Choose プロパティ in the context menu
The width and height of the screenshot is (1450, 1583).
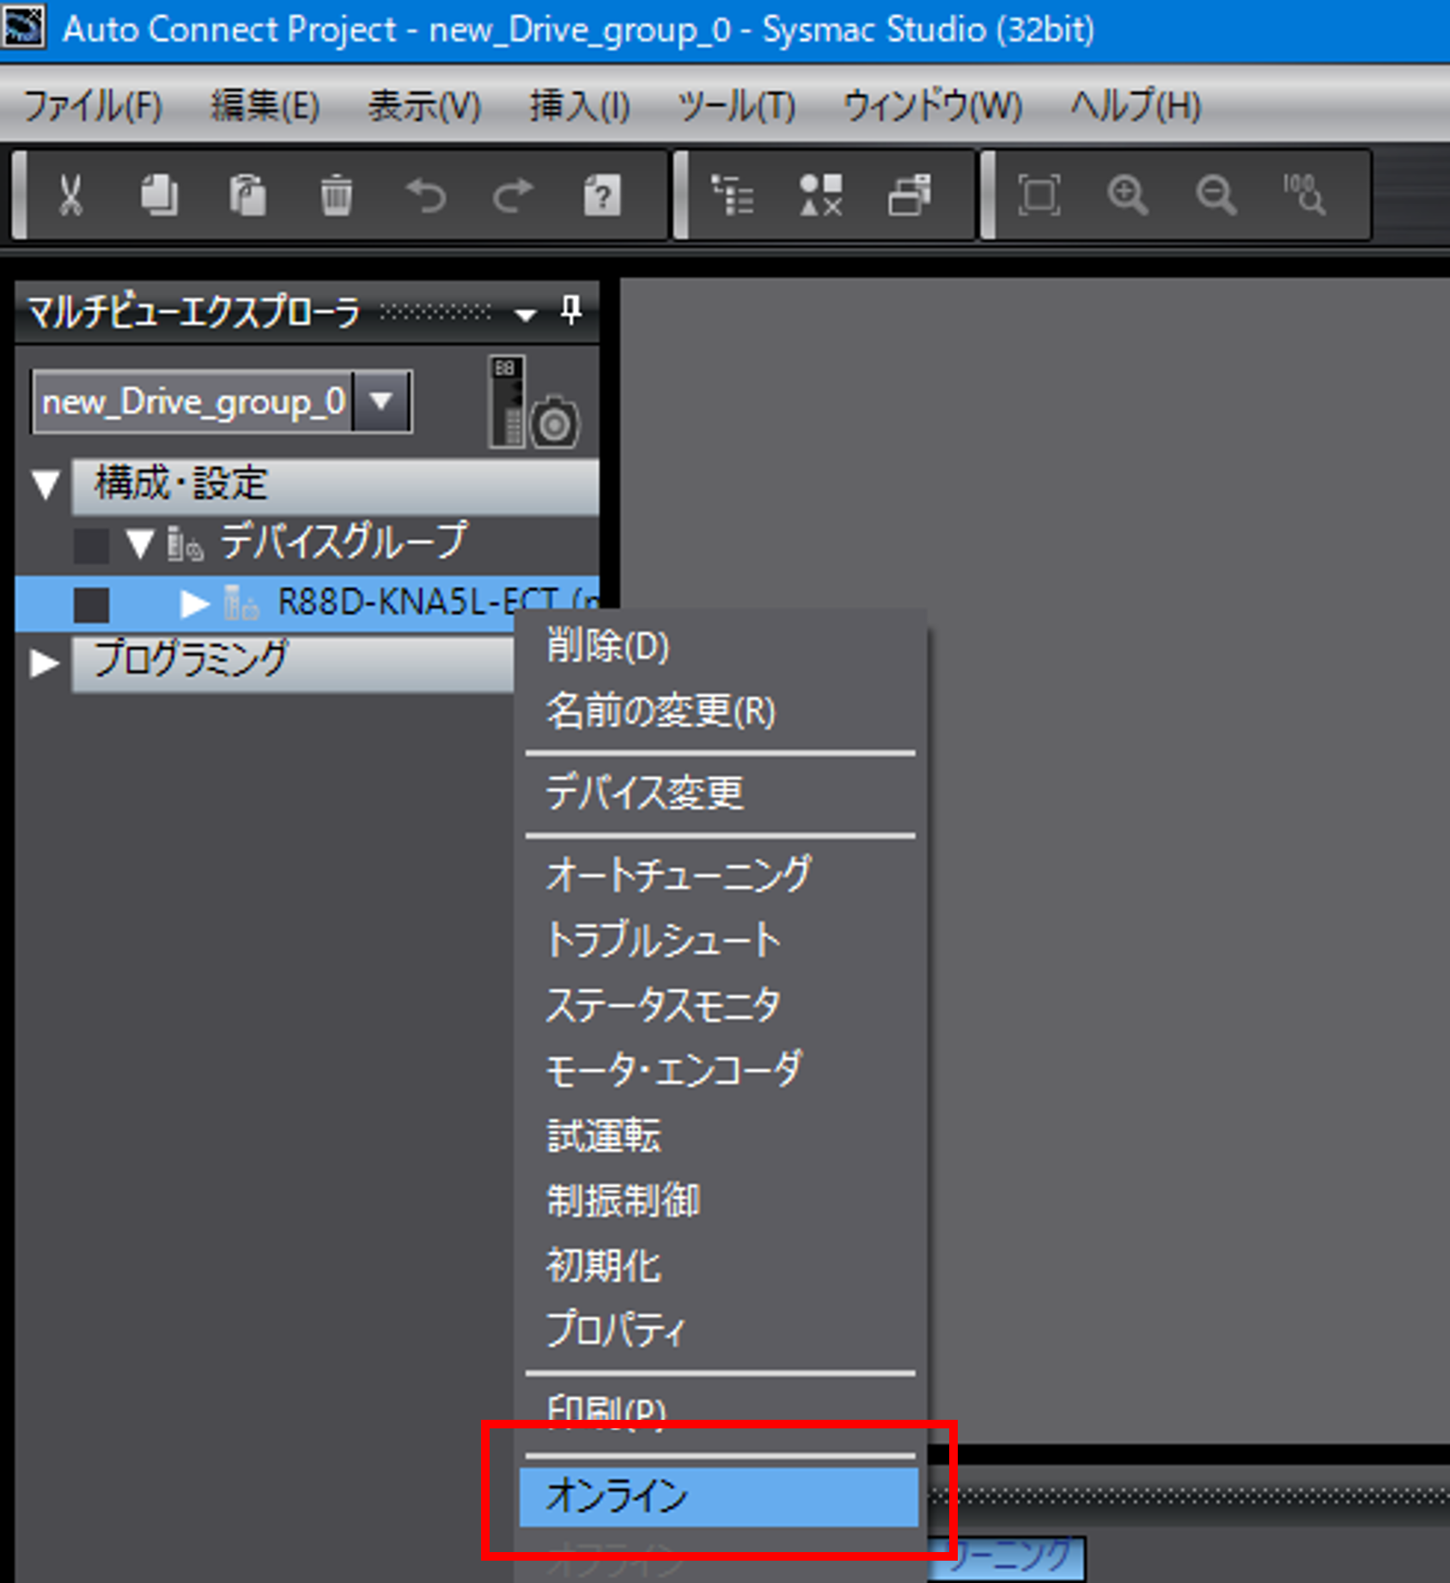(x=720, y=1330)
